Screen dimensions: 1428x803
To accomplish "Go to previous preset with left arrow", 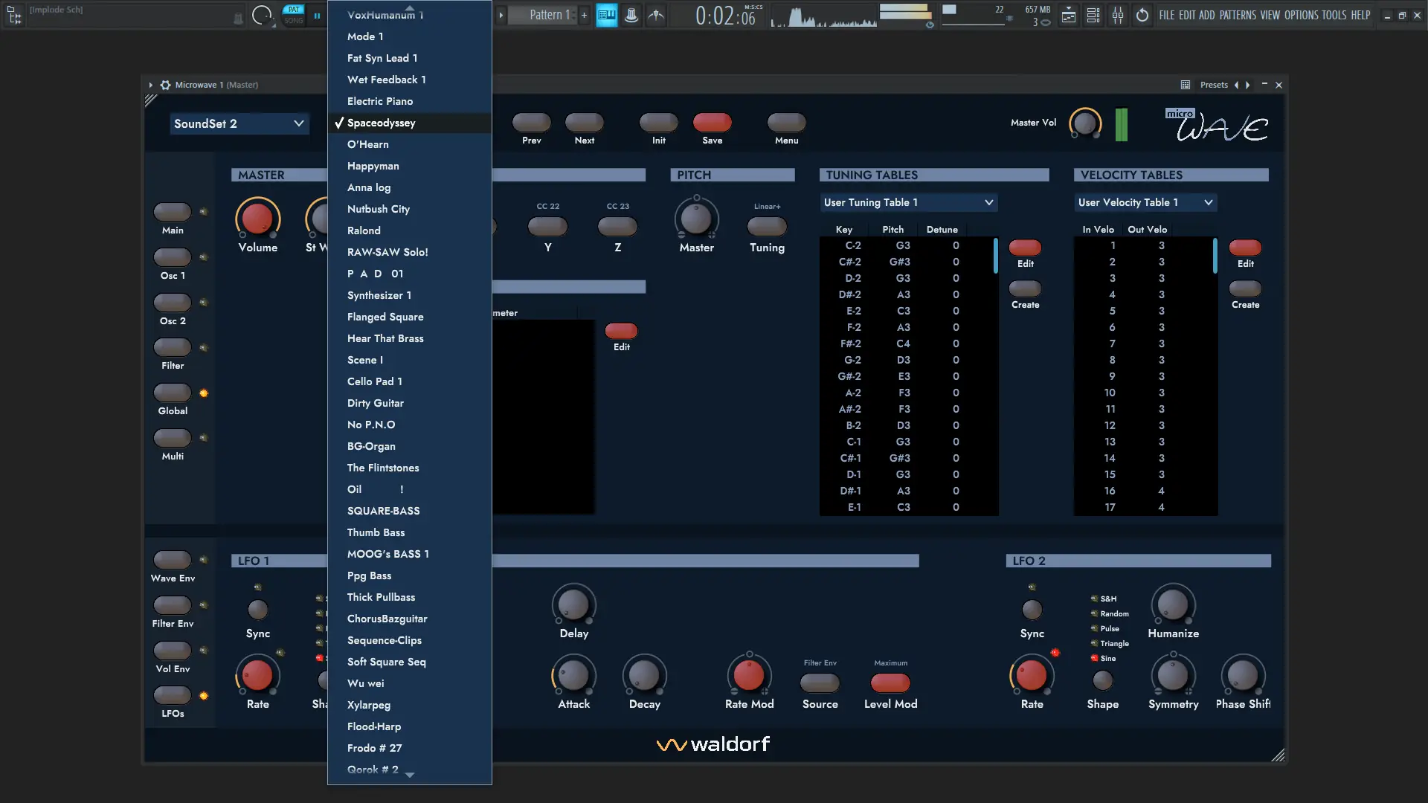I will coord(1236,85).
